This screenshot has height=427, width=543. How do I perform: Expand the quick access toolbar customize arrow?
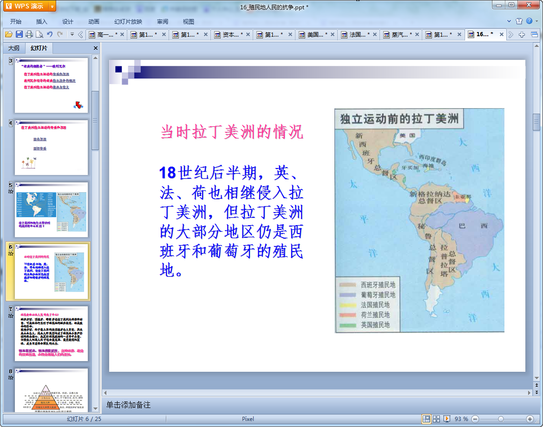(x=72, y=34)
